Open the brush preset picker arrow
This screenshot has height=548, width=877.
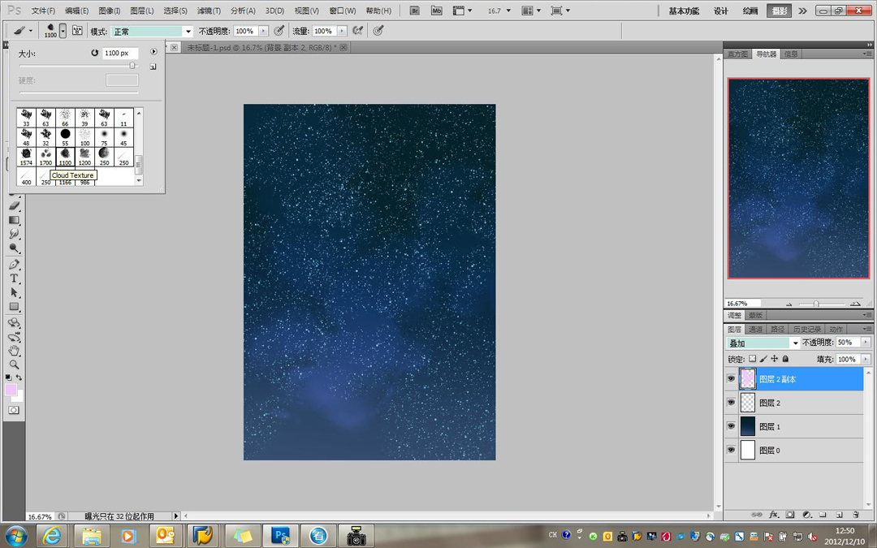63,32
